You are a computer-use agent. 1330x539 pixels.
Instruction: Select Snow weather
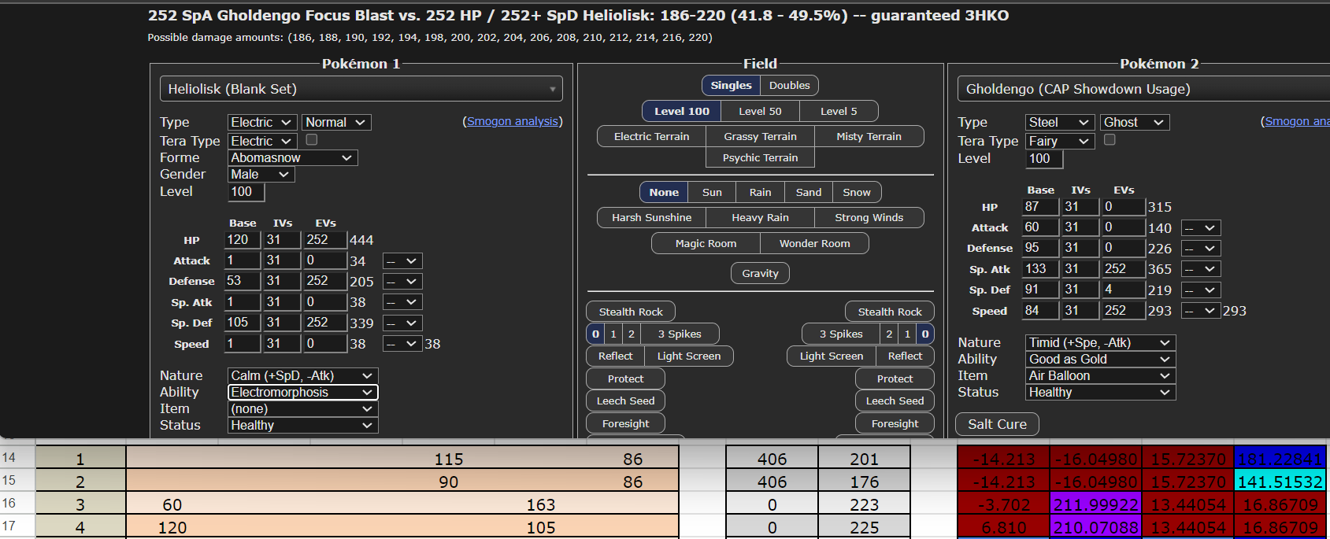pyautogui.click(x=857, y=192)
